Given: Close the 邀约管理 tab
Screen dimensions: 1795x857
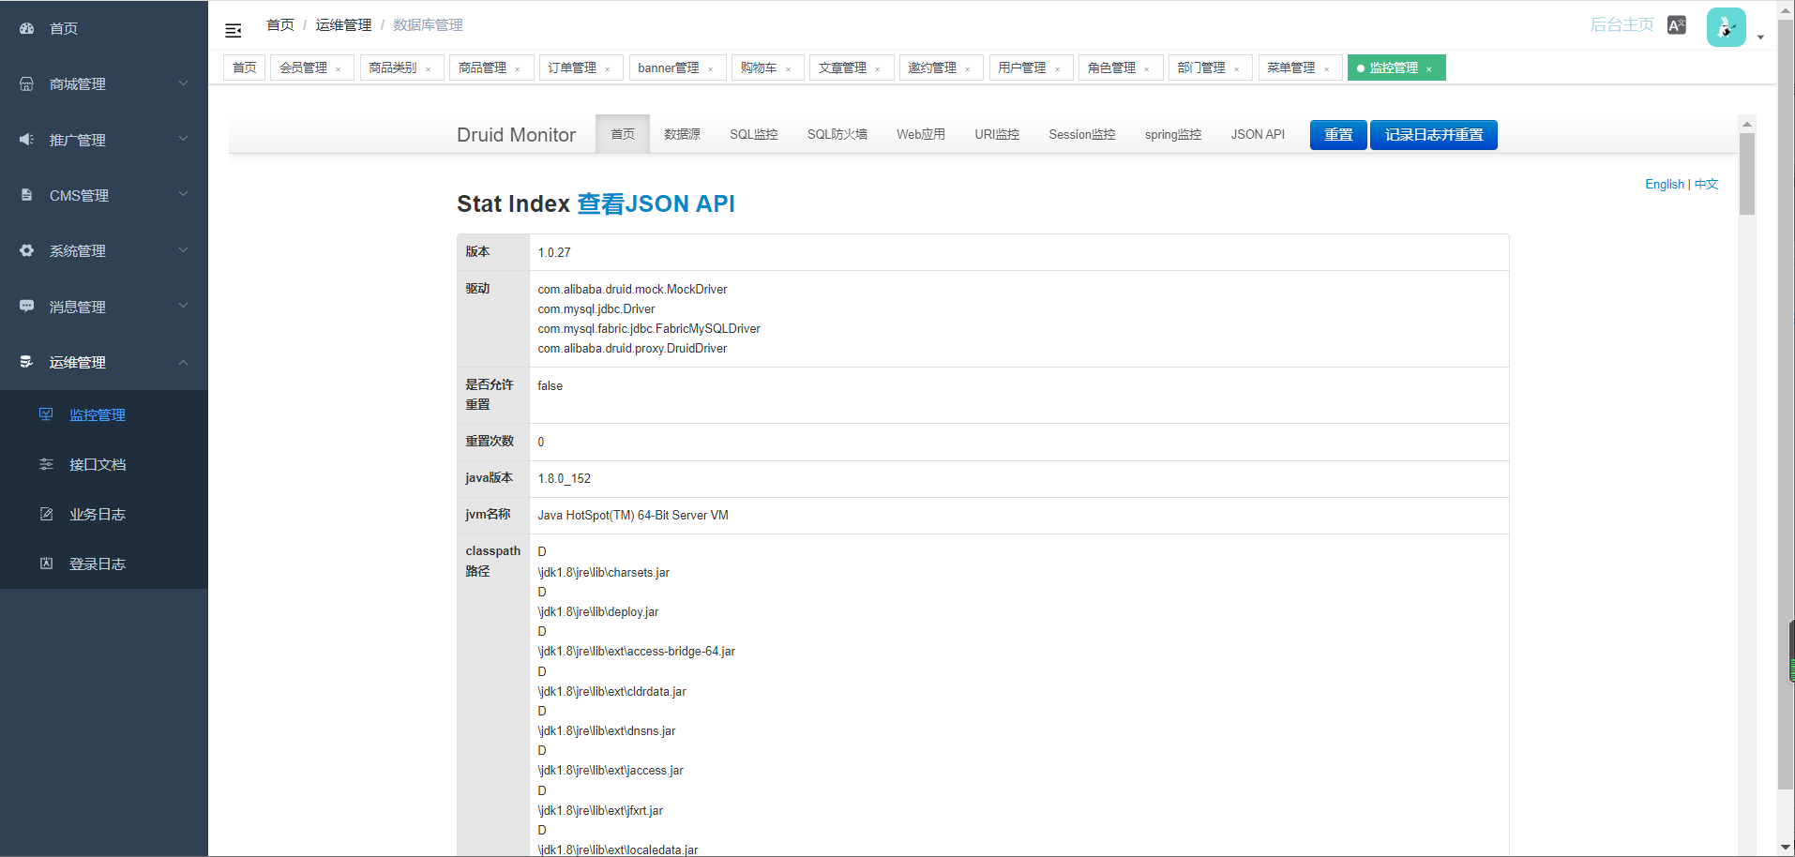Looking at the screenshot, I should point(968,68).
